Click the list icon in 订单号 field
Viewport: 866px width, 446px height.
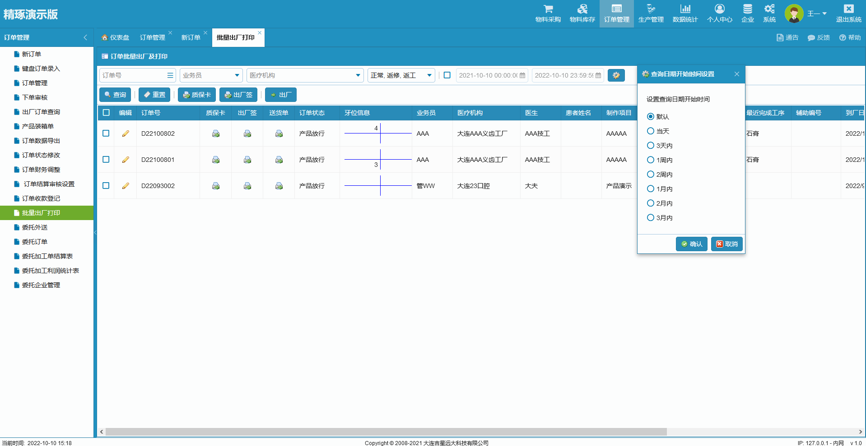pyautogui.click(x=170, y=75)
